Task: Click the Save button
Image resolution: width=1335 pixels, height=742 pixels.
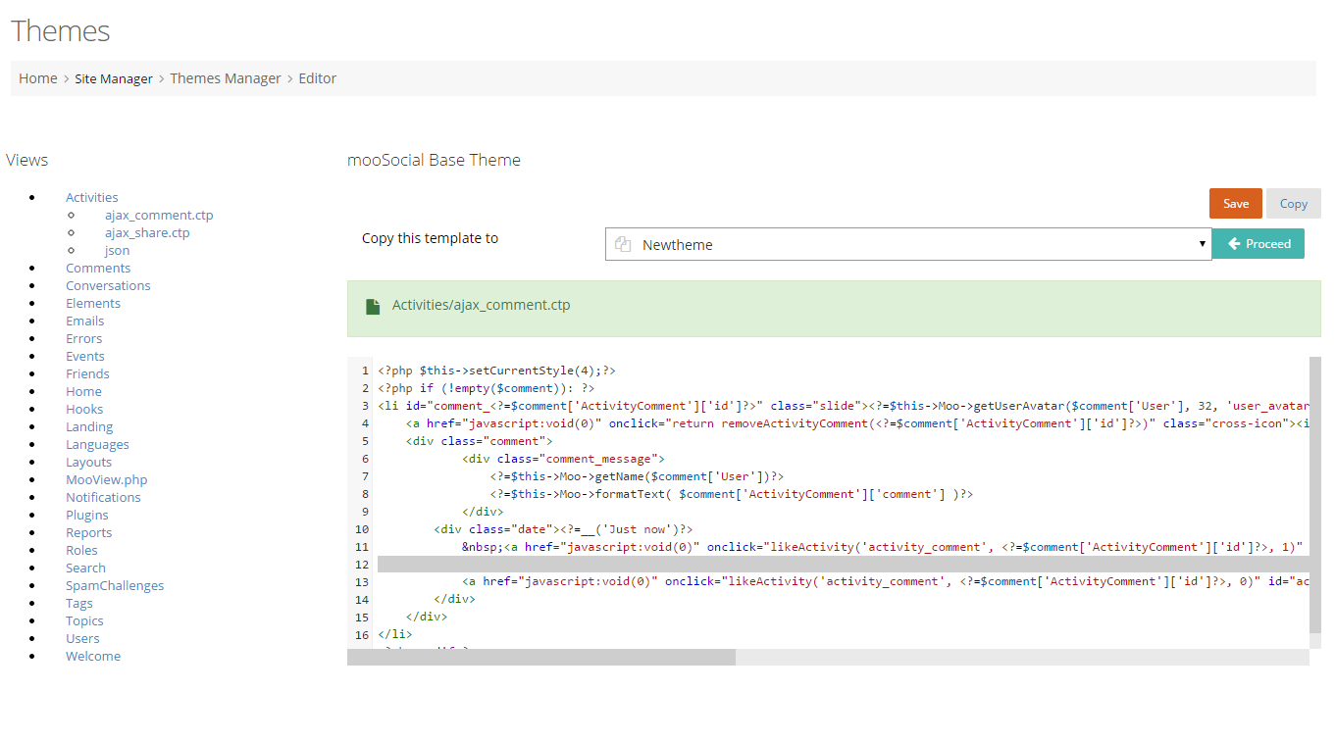Action: [x=1235, y=204]
